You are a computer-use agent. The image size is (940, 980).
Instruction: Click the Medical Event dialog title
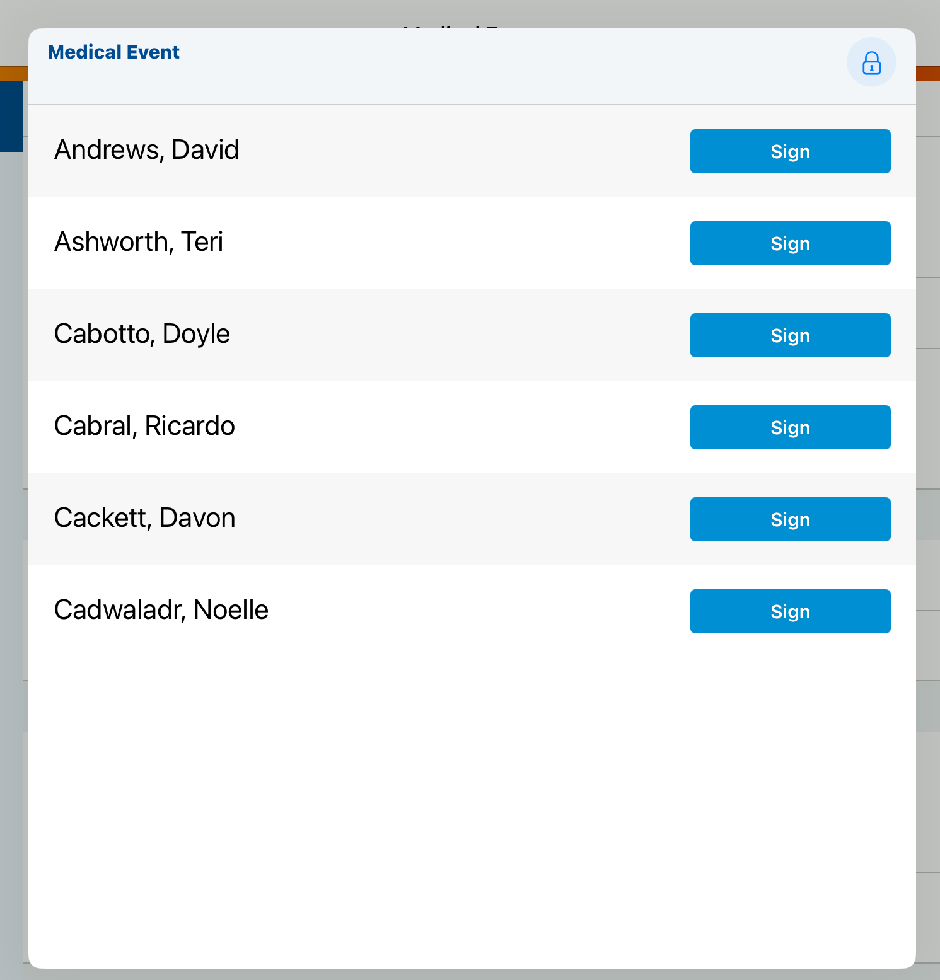(113, 52)
